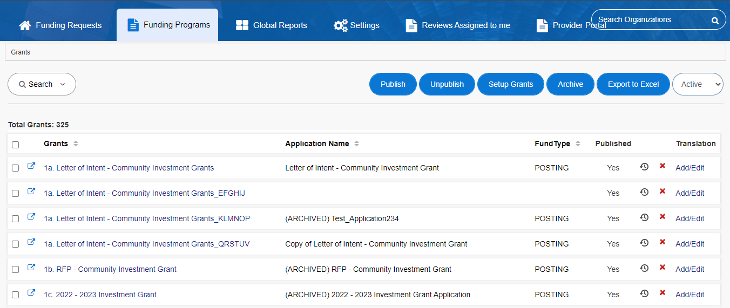
Task: Open external link icon for Grants_QRSTUV row
Action: coord(31,243)
